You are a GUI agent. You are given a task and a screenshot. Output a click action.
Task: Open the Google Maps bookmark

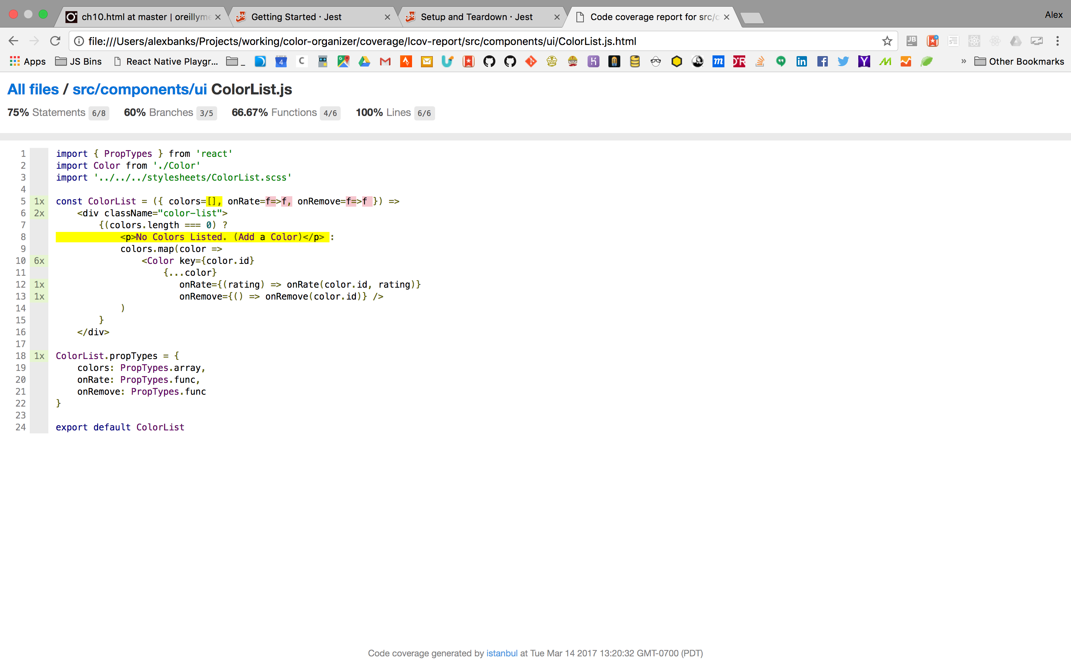tap(344, 61)
